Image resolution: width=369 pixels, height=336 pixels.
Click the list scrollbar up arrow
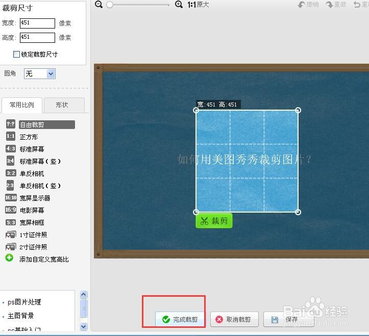pyautogui.click(x=84, y=294)
